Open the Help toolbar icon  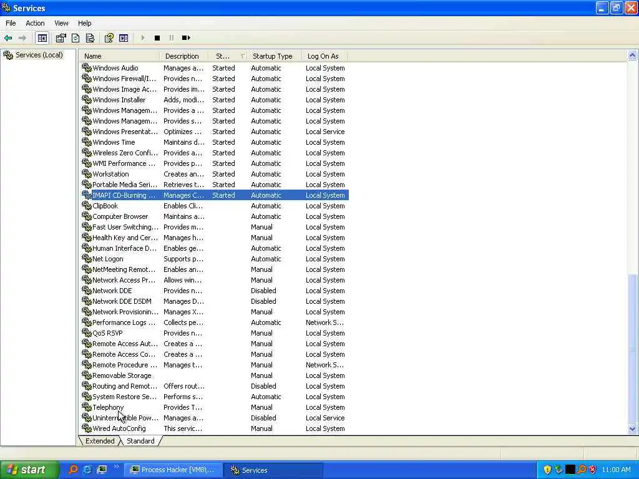point(109,38)
